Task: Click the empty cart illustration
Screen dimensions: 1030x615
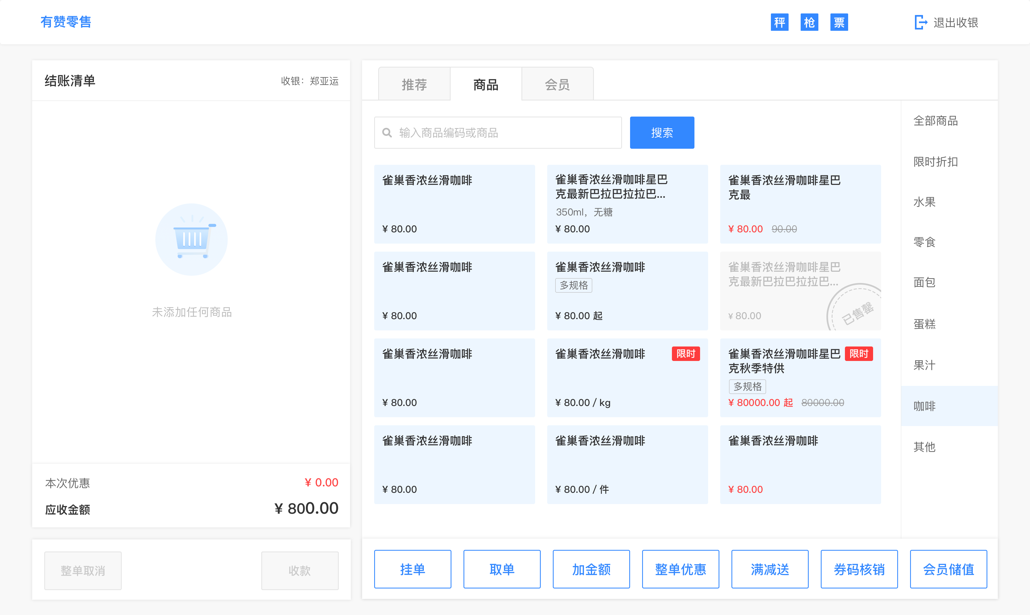Action: pyautogui.click(x=191, y=239)
